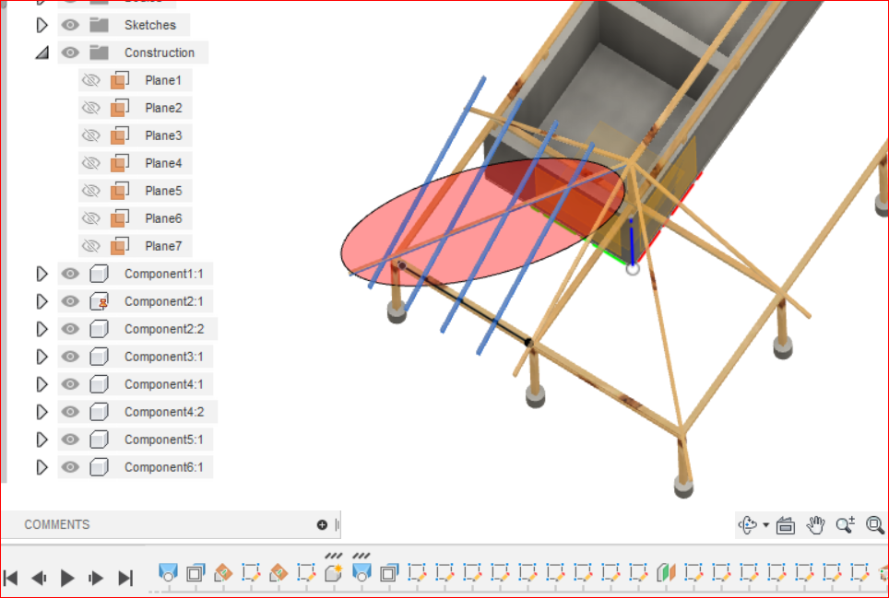Expand Component4:1 in the browser
This screenshot has width=889, height=598.
41,384
